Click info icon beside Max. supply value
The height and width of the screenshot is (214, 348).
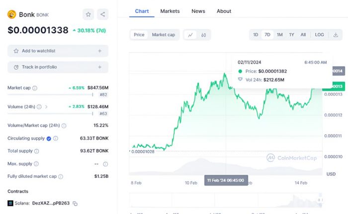pos(105,164)
